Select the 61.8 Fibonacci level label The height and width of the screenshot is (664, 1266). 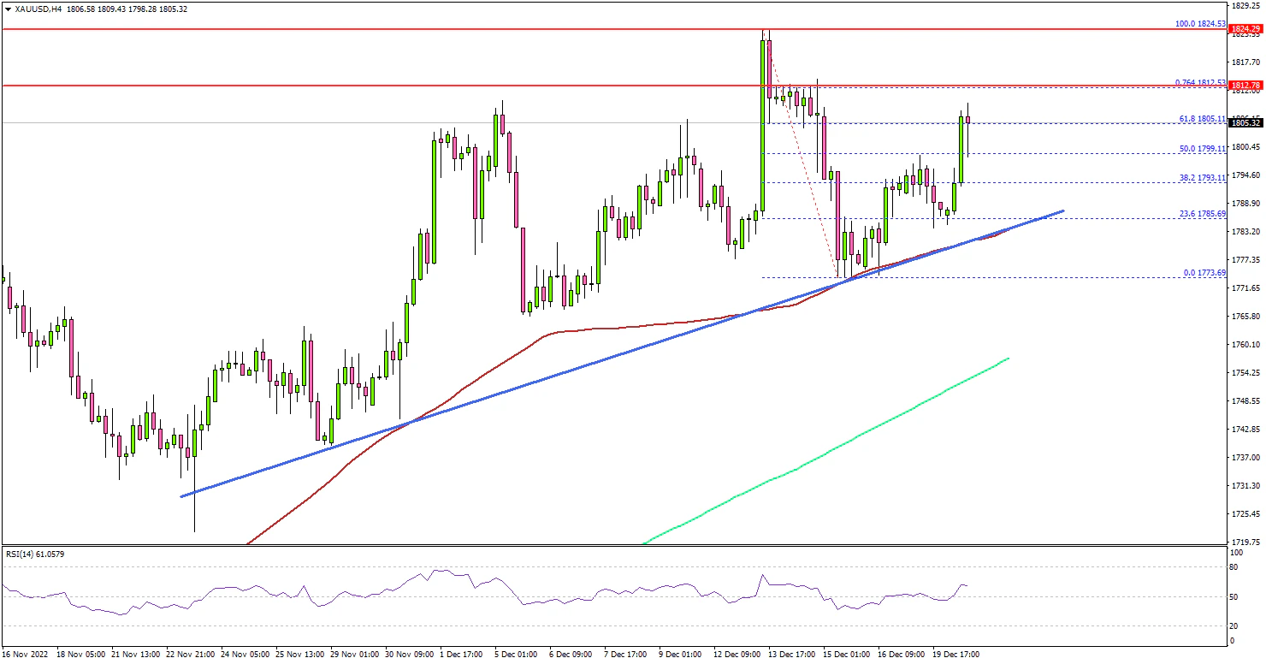(x=1203, y=119)
